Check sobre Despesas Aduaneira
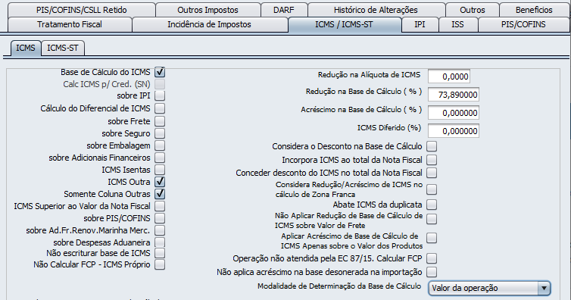This screenshot has width=571, height=300. [x=160, y=242]
